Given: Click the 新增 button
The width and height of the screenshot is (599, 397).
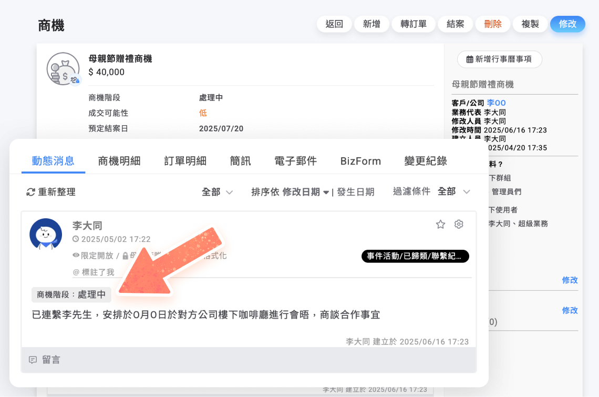Looking at the screenshot, I should pos(371,24).
